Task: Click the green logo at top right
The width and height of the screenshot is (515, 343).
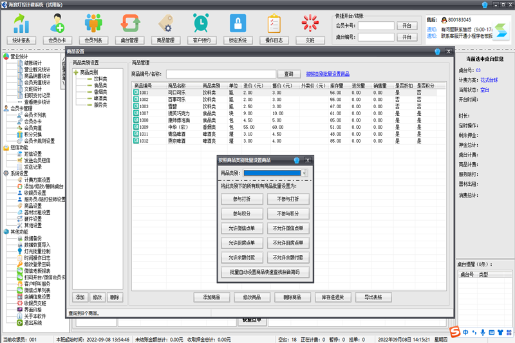Action: 501,30
